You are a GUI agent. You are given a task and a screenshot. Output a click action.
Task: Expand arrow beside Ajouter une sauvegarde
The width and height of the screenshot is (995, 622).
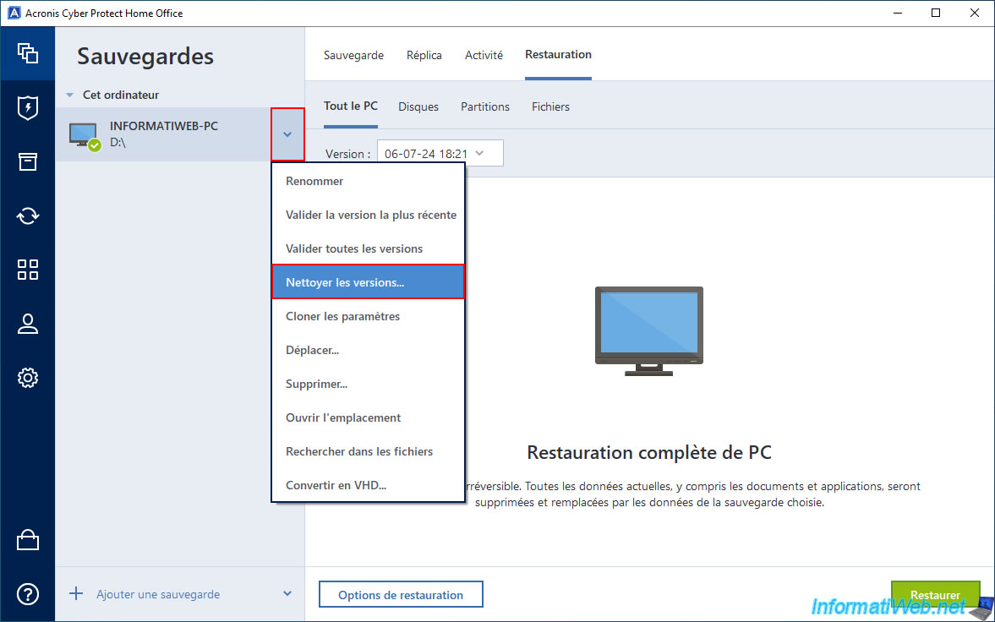point(287,594)
